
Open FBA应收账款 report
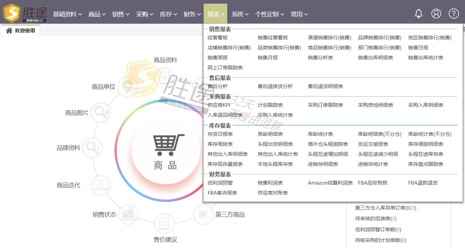[x=373, y=183]
